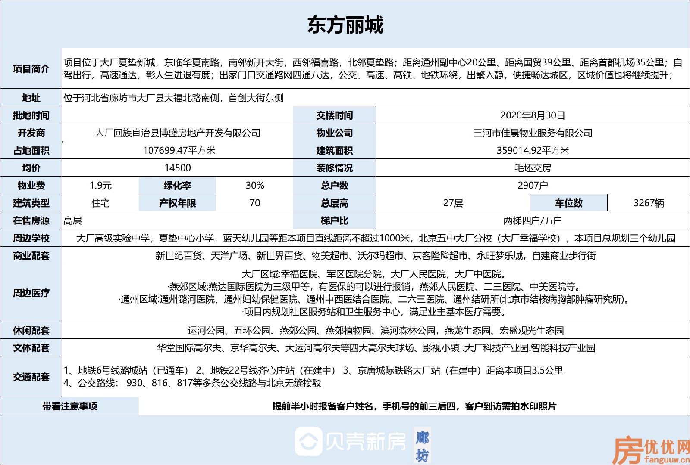The height and width of the screenshot is (465, 690).
Task: Select the 交楼时间 label cell
Action: [335, 115]
